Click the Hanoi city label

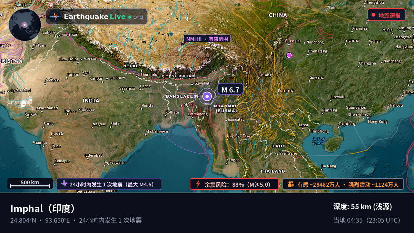pyautogui.click(x=303, y=125)
